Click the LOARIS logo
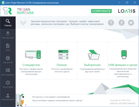The image size is (139, 107). pyautogui.click(x=127, y=11)
